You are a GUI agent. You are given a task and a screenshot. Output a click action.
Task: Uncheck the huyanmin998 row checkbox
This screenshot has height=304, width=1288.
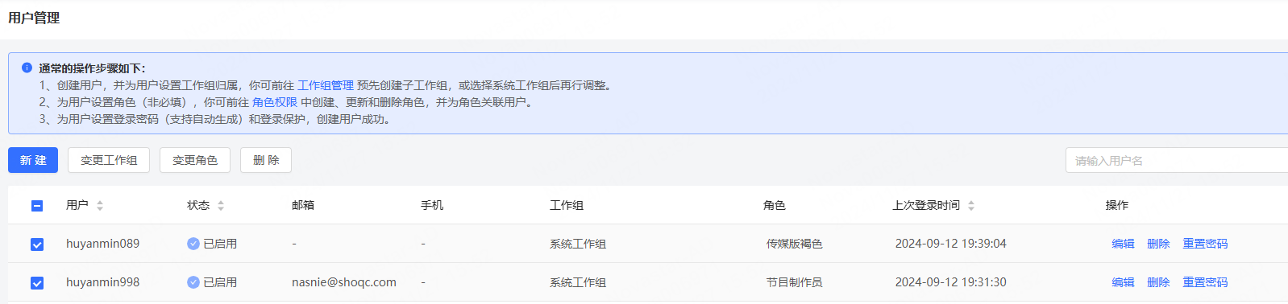pyautogui.click(x=37, y=283)
